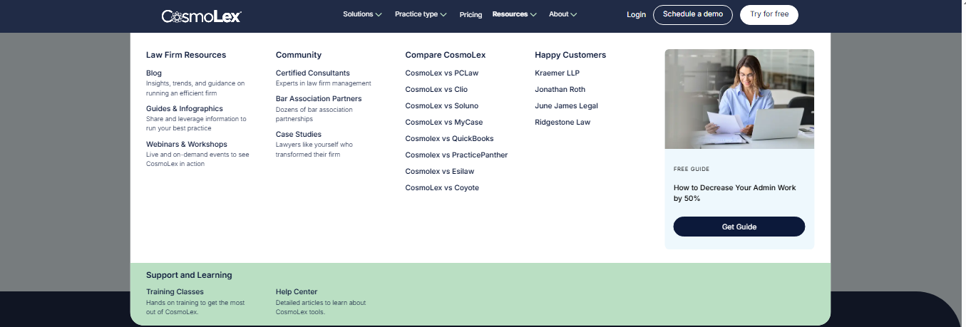The width and height of the screenshot is (966, 327).
Task: Open the Blog link
Action: [154, 73]
